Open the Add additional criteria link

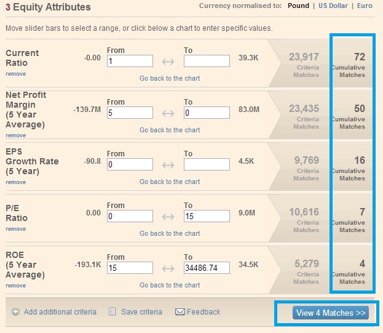(x=60, y=312)
